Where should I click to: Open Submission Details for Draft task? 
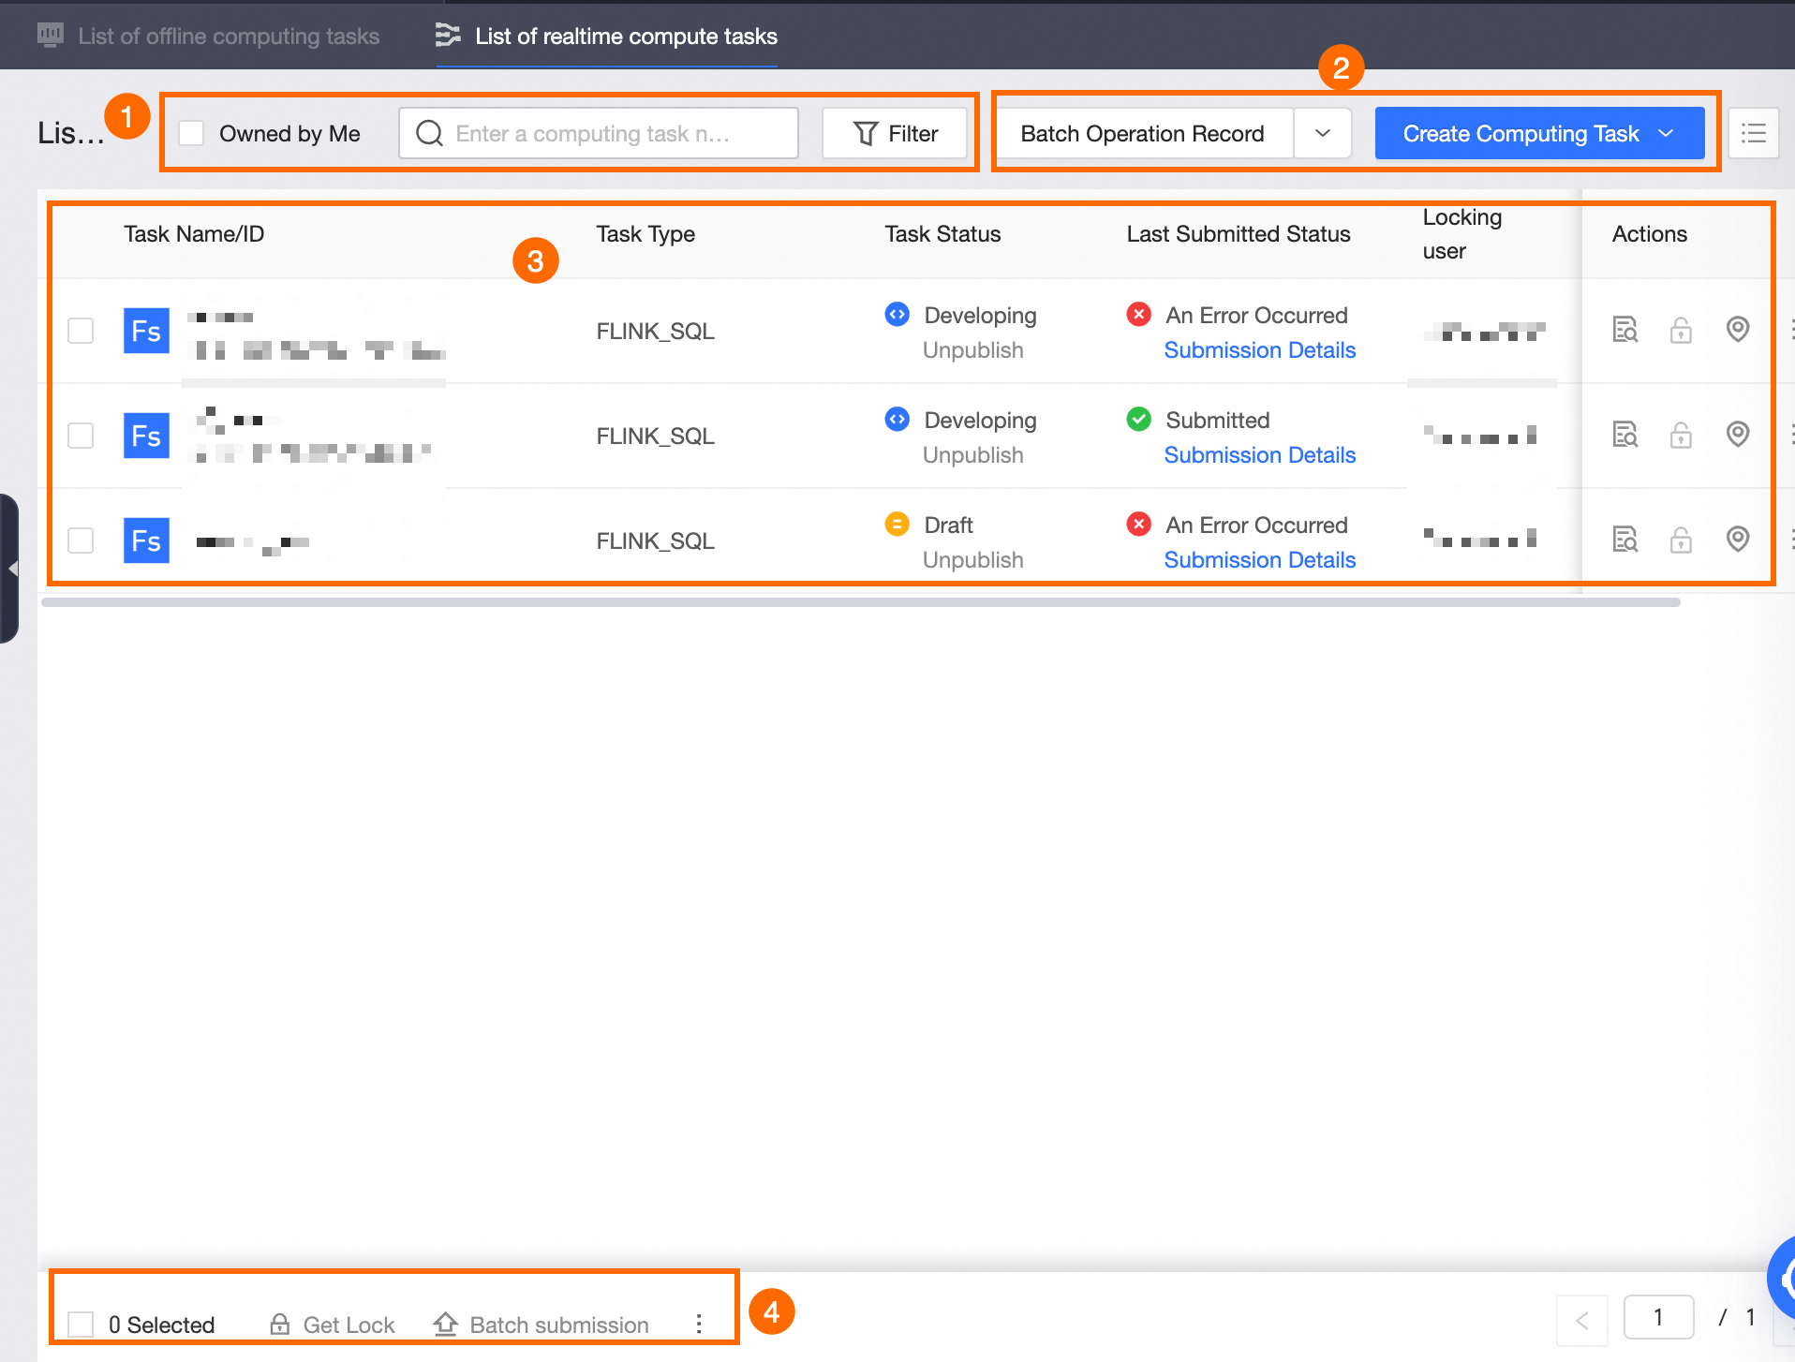tap(1260, 560)
